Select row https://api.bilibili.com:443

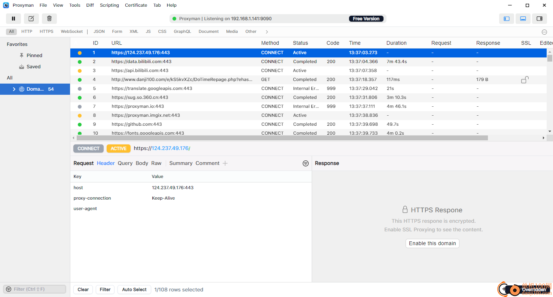[309, 71]
